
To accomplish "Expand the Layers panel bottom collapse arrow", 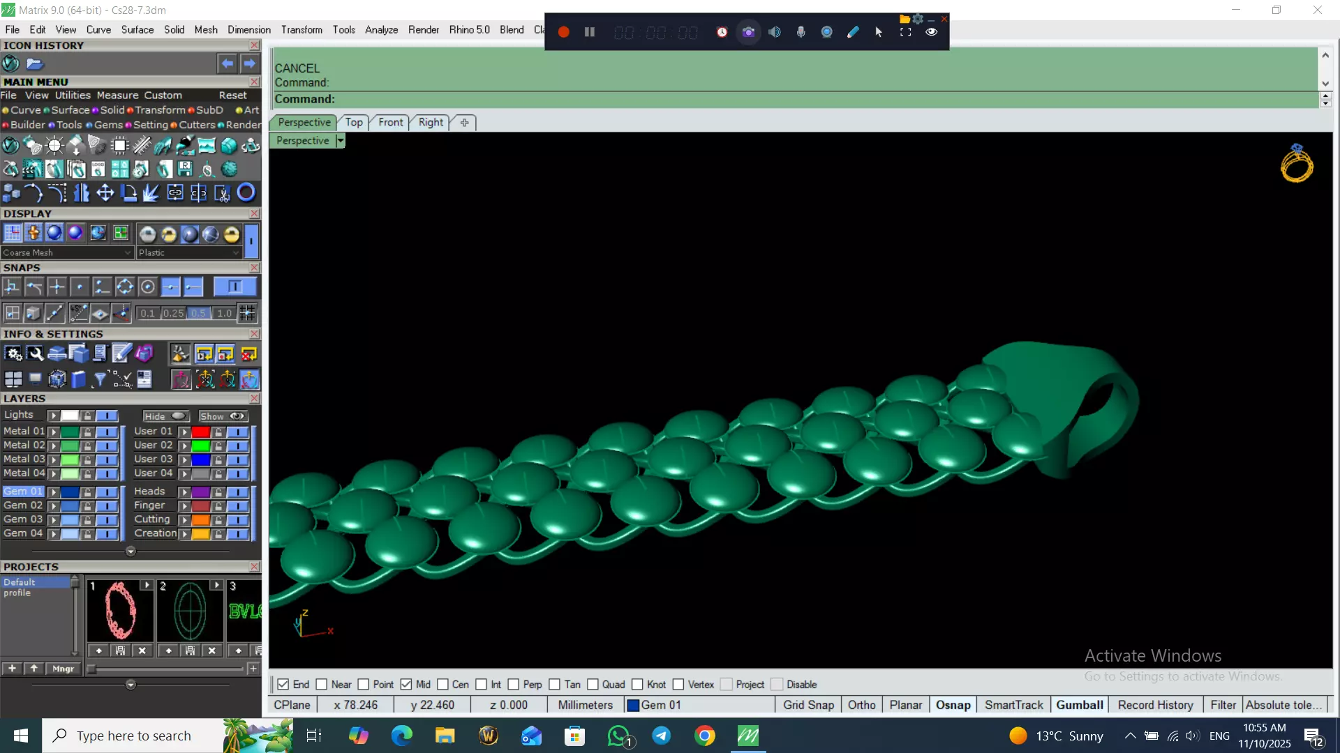I will tap(131, 552).
